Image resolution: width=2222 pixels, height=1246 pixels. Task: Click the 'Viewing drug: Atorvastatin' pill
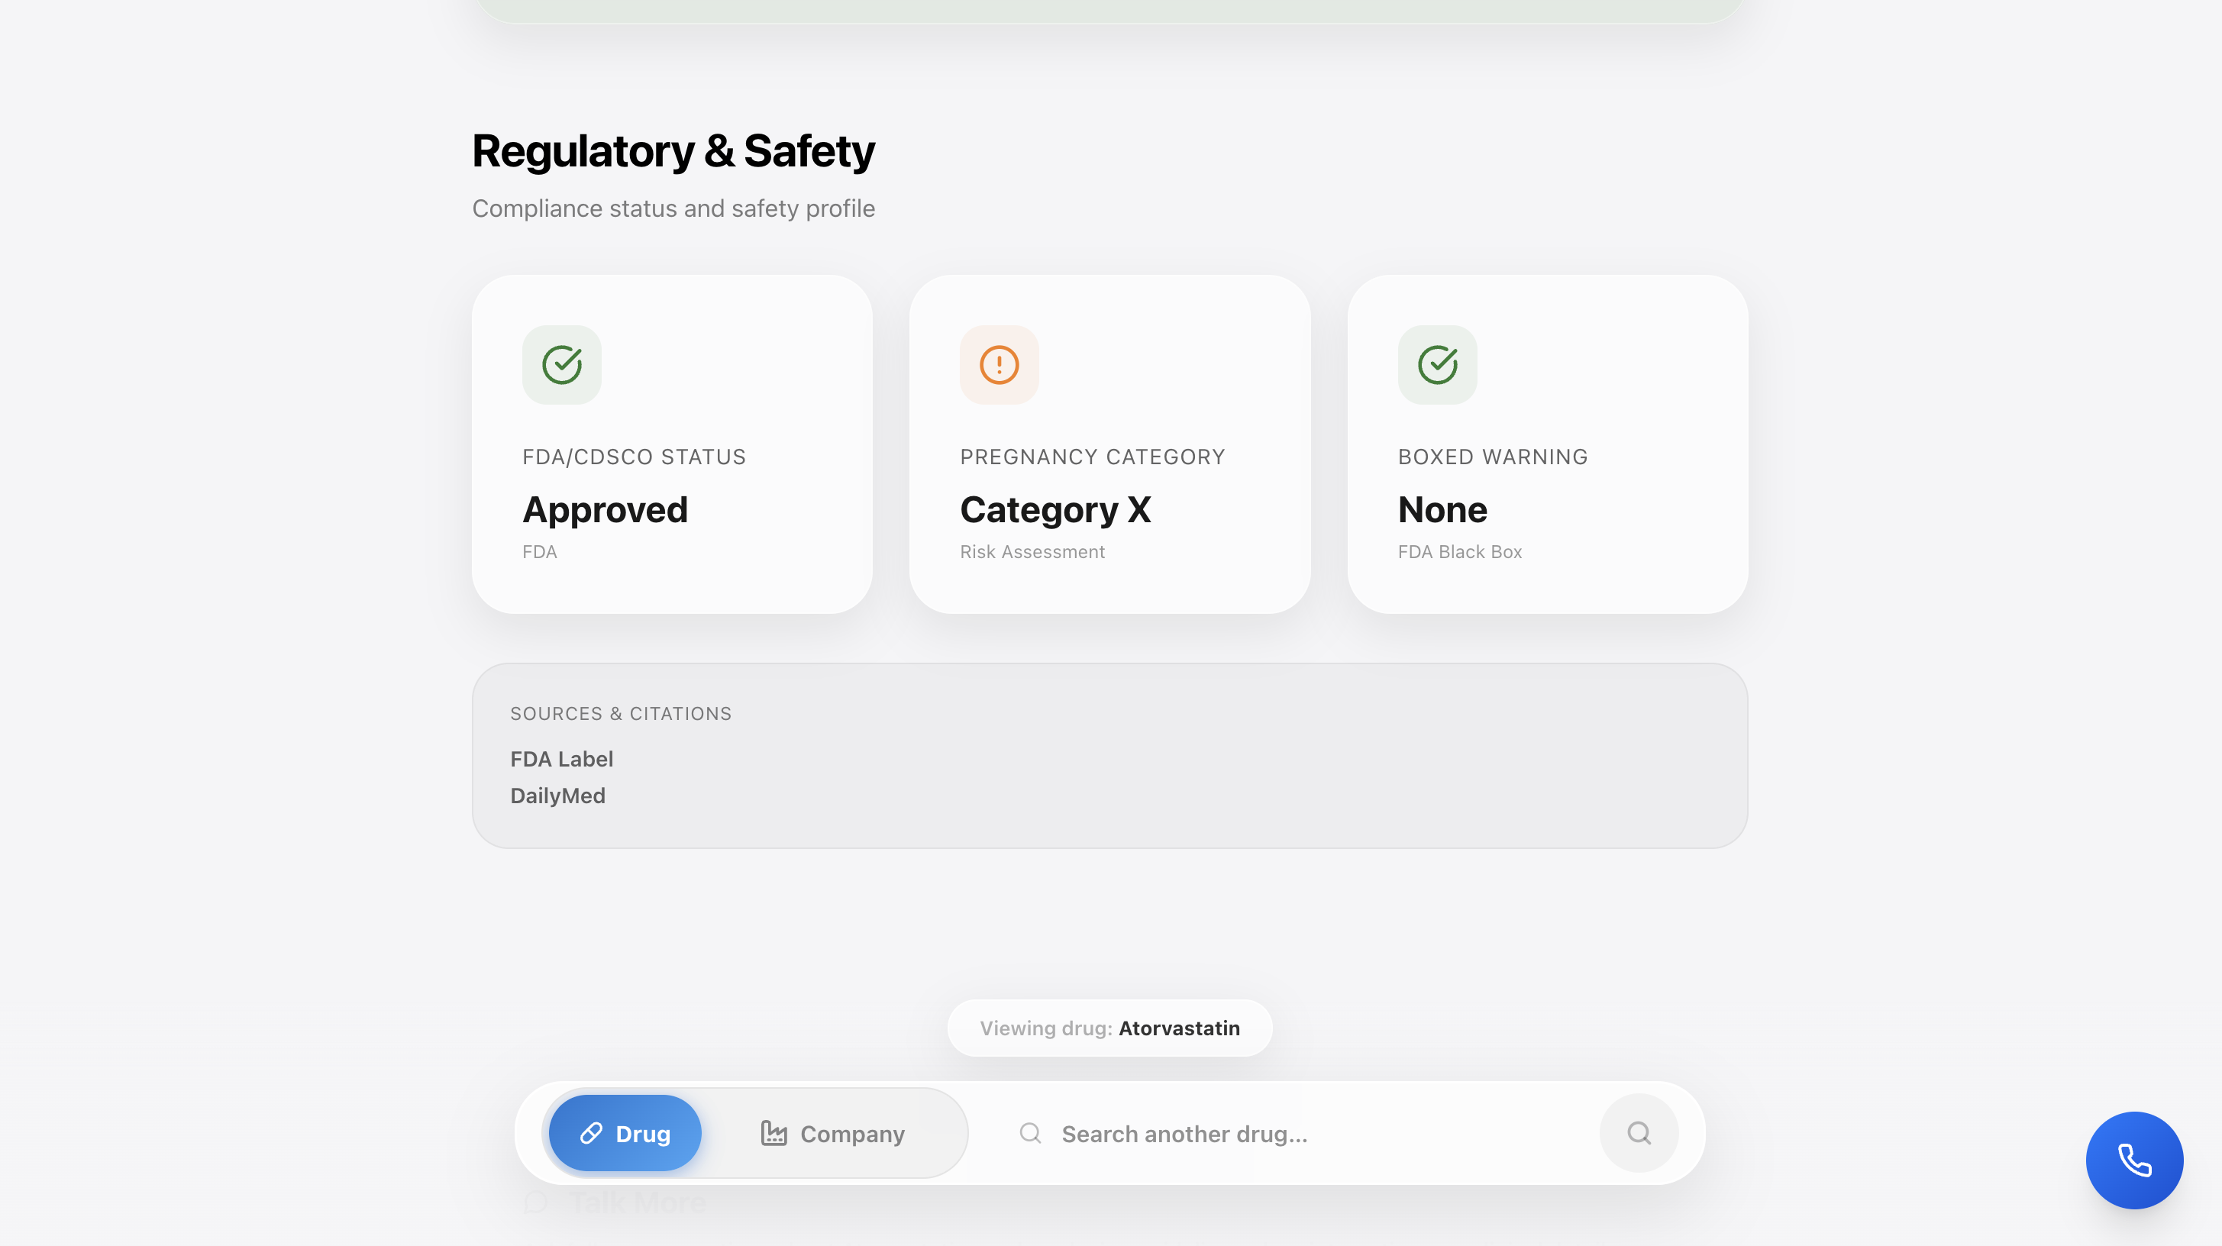tap(1109, 1028)
